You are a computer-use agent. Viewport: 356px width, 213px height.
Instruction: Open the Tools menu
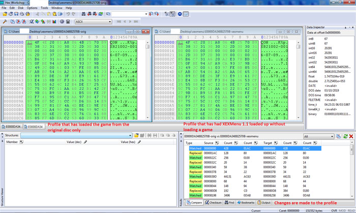(x=44, y=8)
